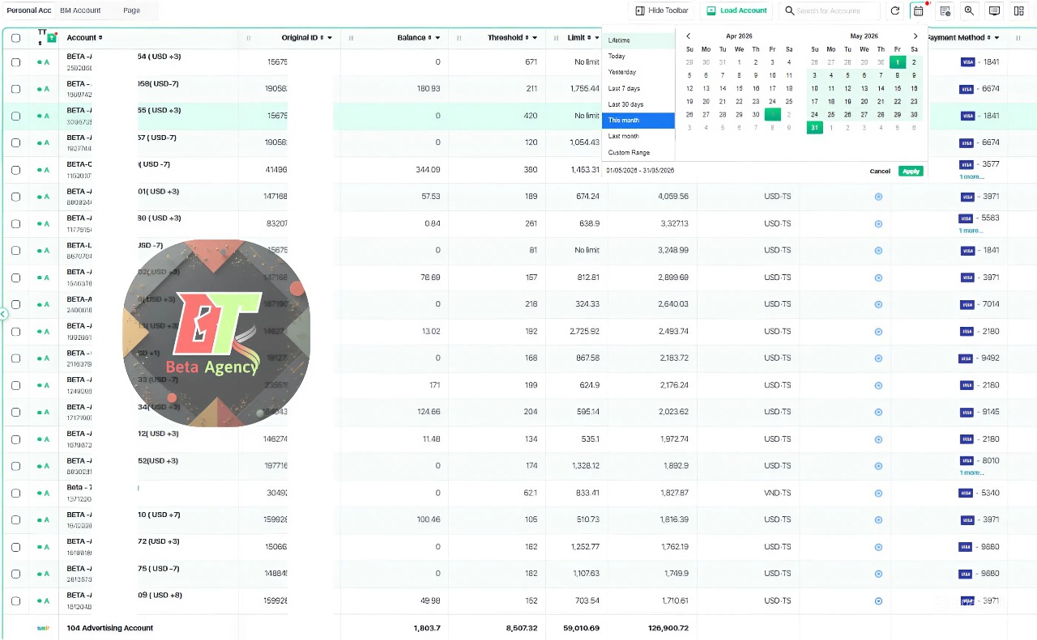Click the monitor display icon in toolbar
The height and width of the screenshot is (640, 1037).
click(x=994, y=11)
